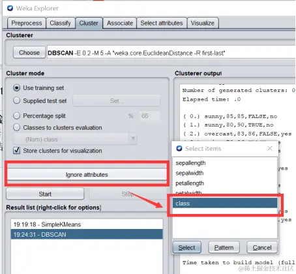The image size is (296, 274).
Task: Switch to the Classify tab
Action: click(x=60, y=23)
